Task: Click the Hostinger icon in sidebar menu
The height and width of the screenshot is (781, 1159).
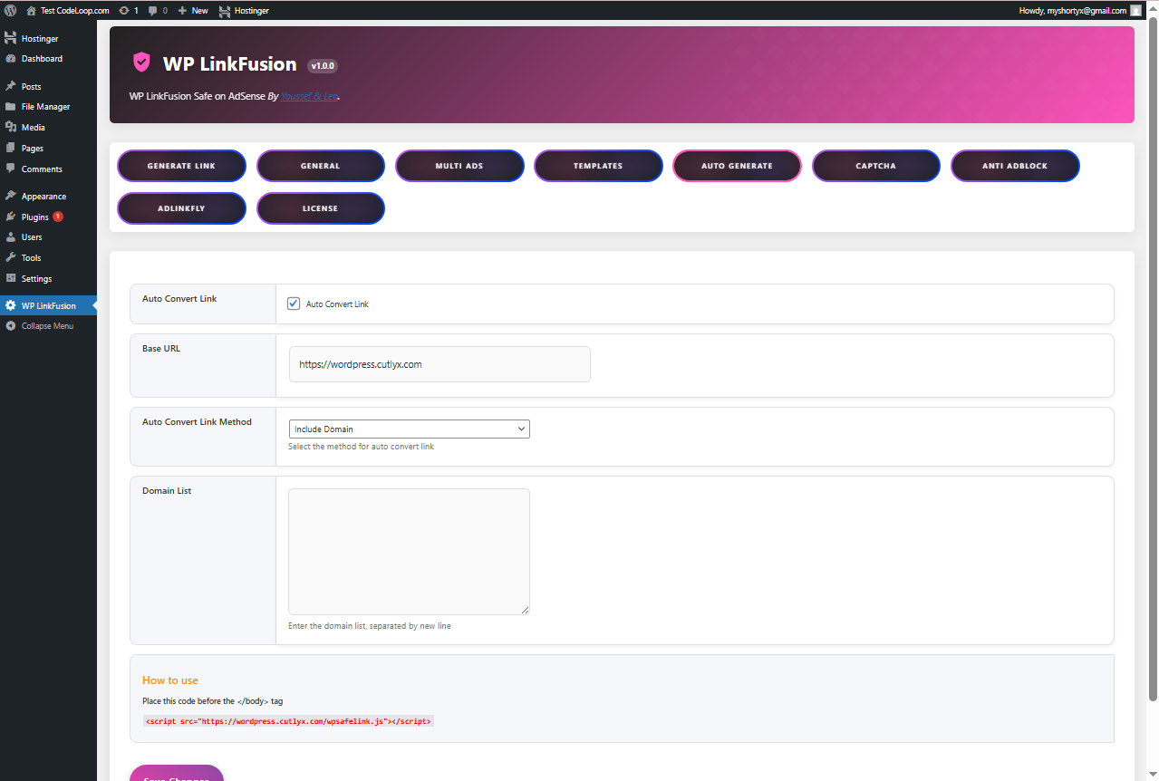Action: tap(10, 38)
